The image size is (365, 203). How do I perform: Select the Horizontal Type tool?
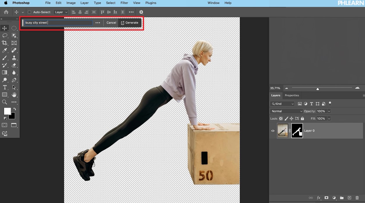[x=5, y=87]
